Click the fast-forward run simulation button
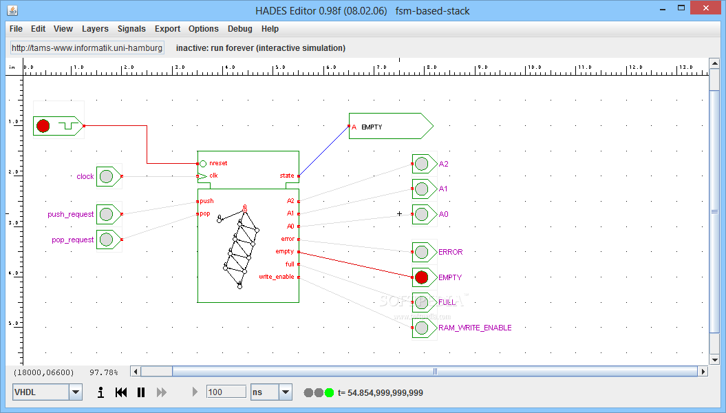726x413 pixels. tap(161, 392)
